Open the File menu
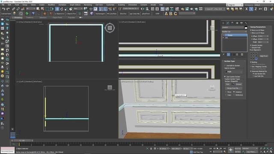274x154 pixels. [3, 5]
